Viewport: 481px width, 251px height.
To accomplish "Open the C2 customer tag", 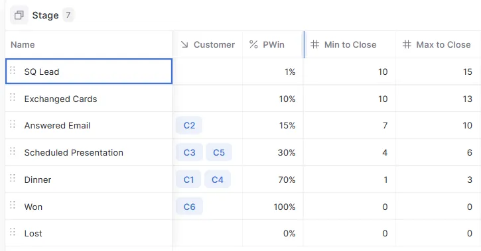I will point(189,126).
